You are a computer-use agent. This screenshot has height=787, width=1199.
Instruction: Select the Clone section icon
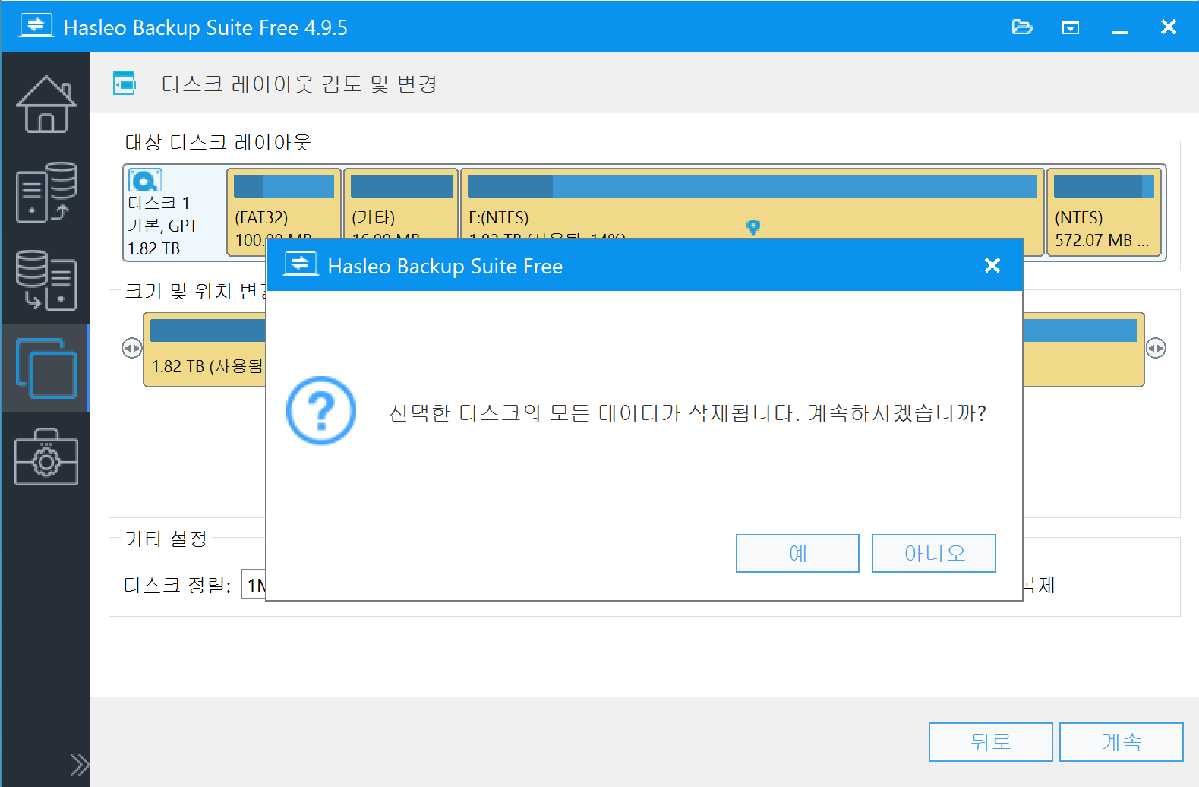click(x=46, y=368)
